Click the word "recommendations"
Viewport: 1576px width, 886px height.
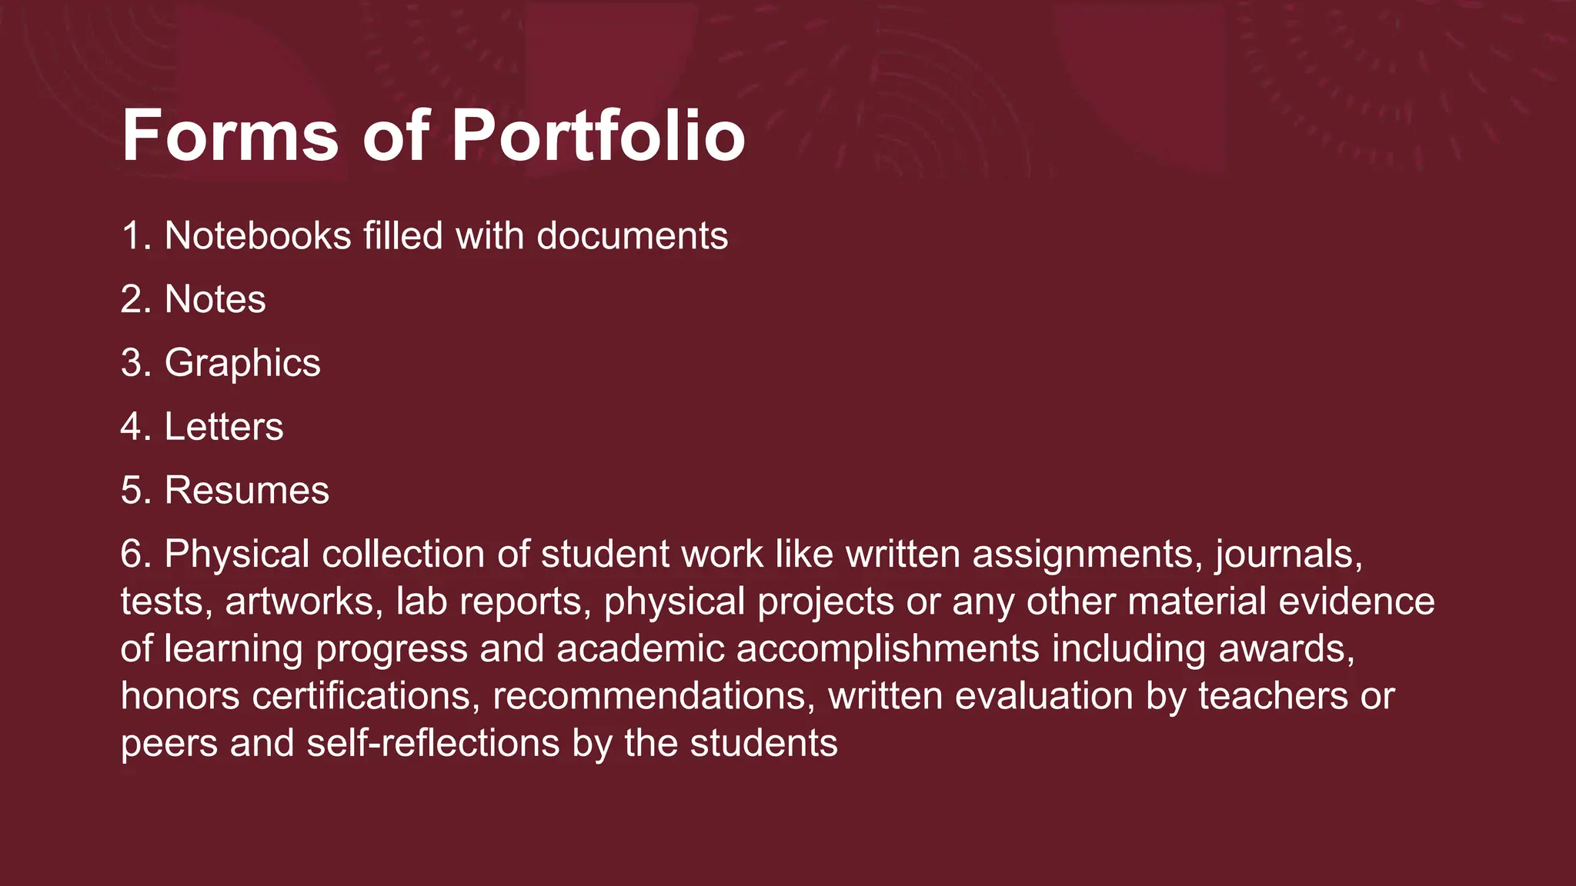(x=653, y=696)
